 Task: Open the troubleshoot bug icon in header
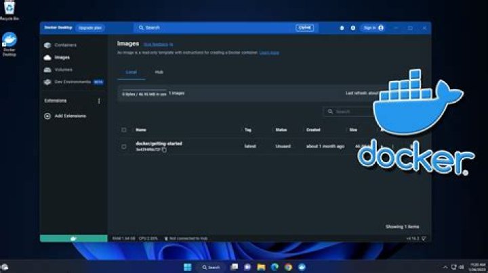342,28
